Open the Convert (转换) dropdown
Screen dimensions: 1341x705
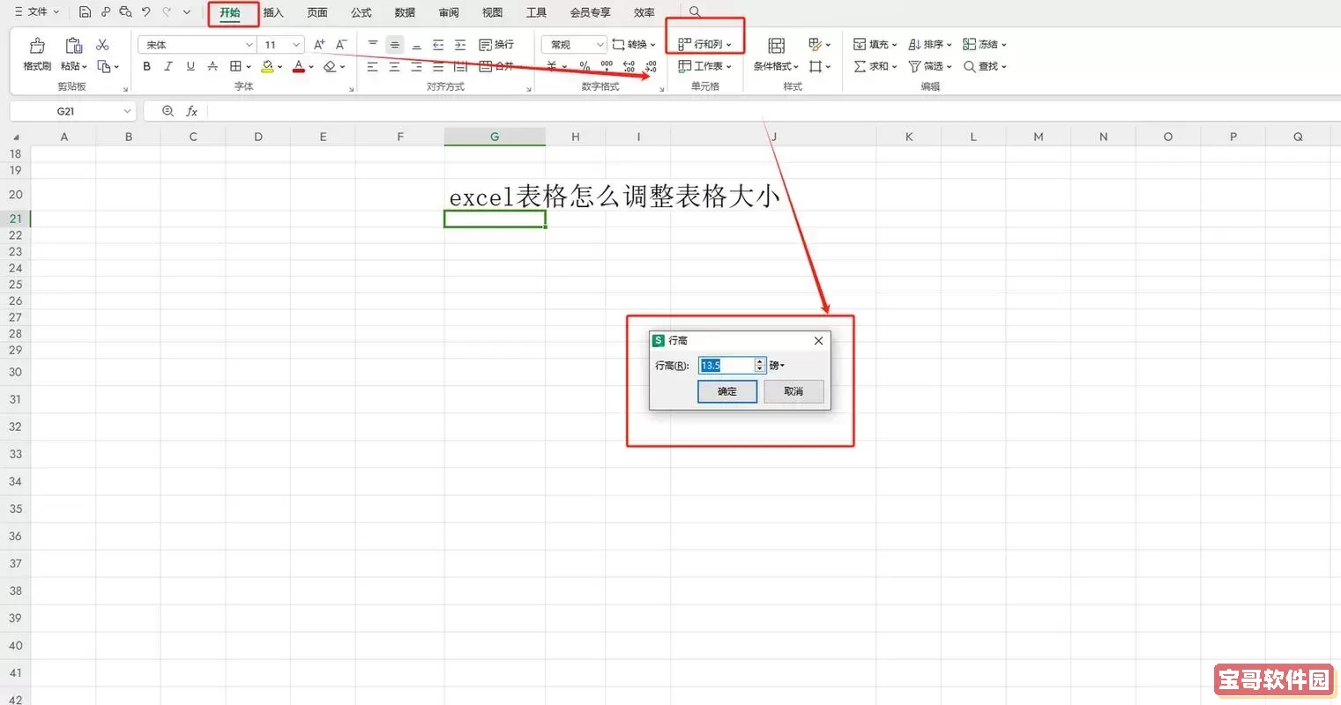[634, 44]
